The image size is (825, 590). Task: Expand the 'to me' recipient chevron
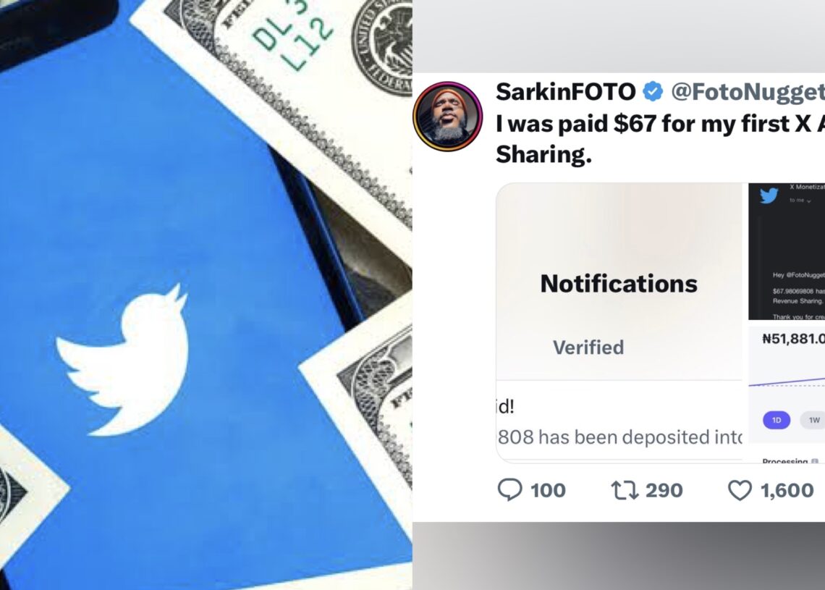(808, 201)
